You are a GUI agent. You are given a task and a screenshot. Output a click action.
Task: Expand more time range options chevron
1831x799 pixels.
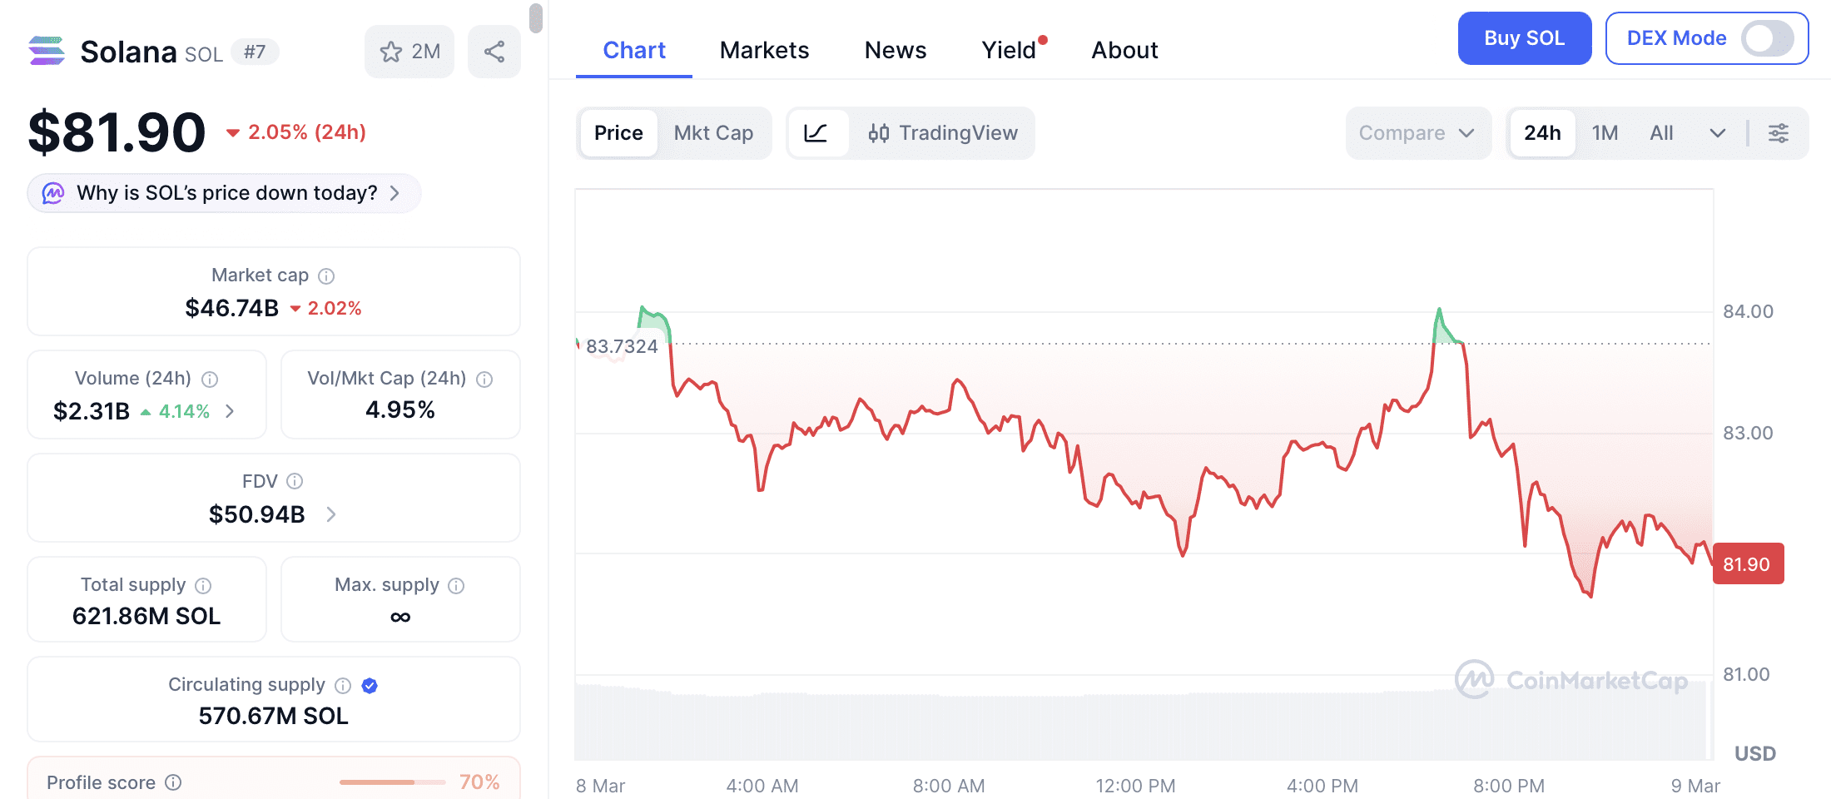[x=1717, y=133]
